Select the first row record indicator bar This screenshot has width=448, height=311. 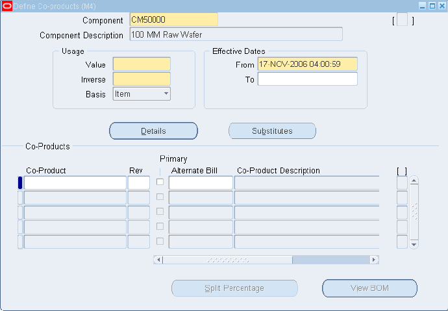tap(20, 183)
